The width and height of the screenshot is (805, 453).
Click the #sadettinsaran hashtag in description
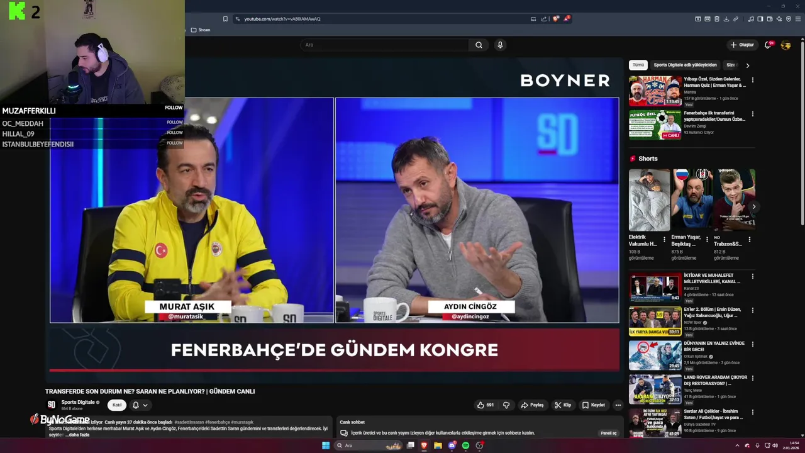click(189, 422)
